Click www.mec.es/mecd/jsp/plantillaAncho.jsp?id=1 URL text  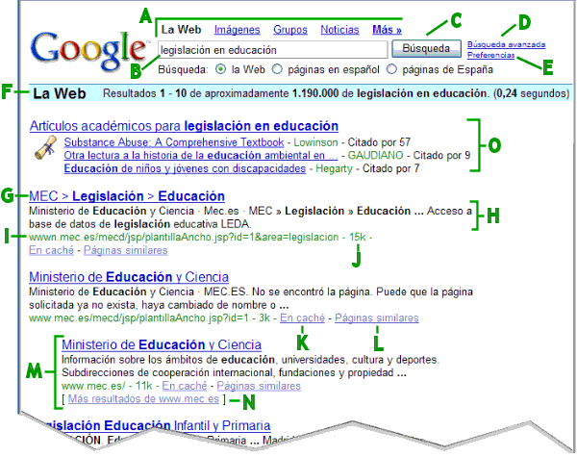(138, 317)
